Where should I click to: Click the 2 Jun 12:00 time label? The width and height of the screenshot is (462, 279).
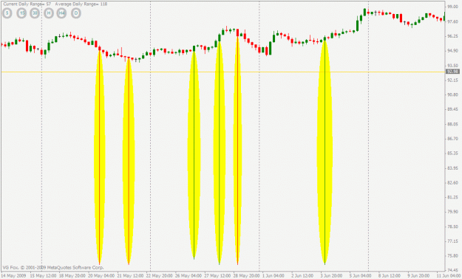click(x=302, y=276)
